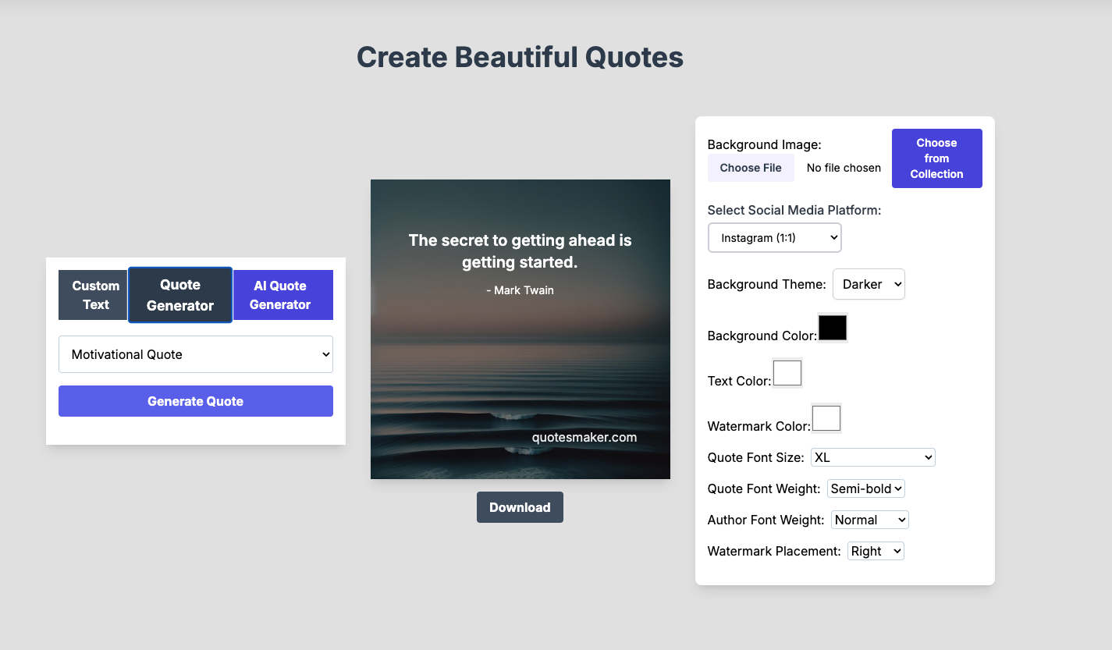Viewport: 1112px width, 650px height.
Task: Switch to the AI Quote Generator tab
Action: click(282, 294)
